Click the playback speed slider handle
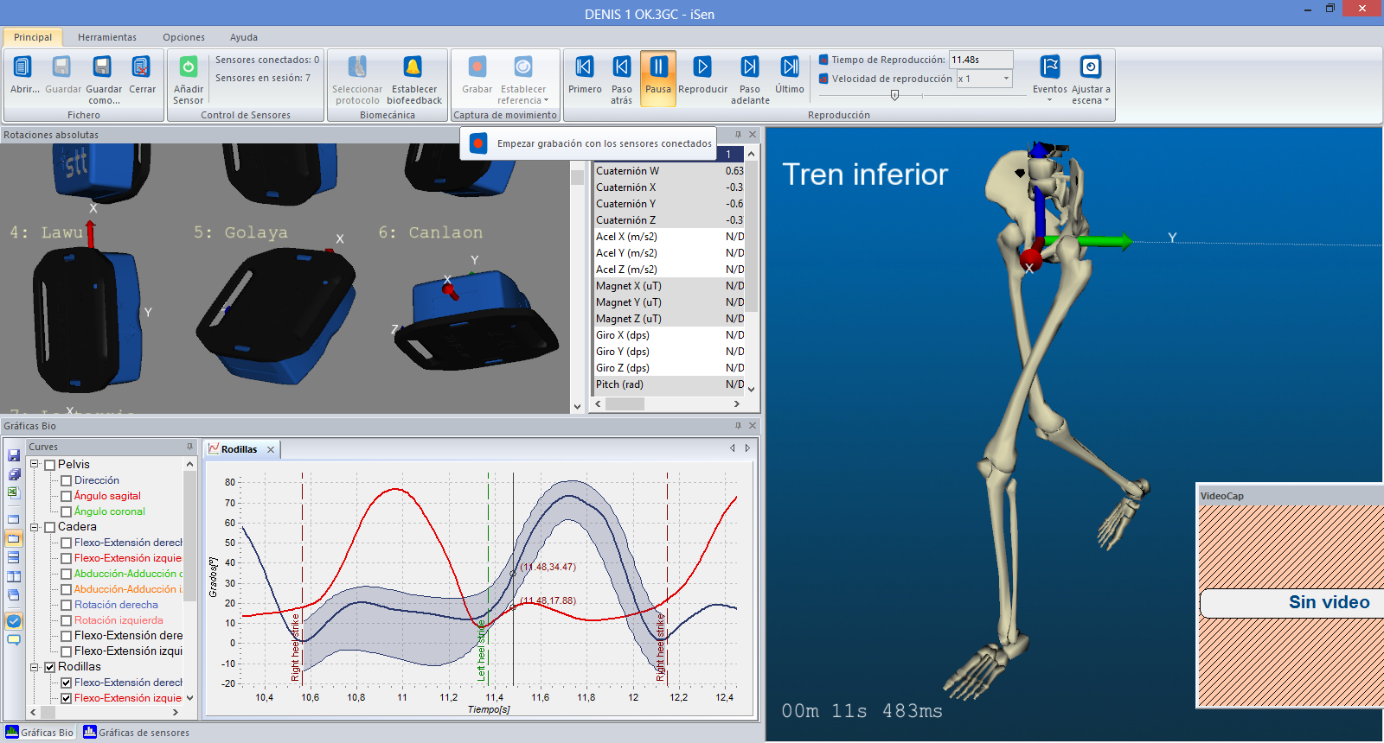 pos(894,96)
